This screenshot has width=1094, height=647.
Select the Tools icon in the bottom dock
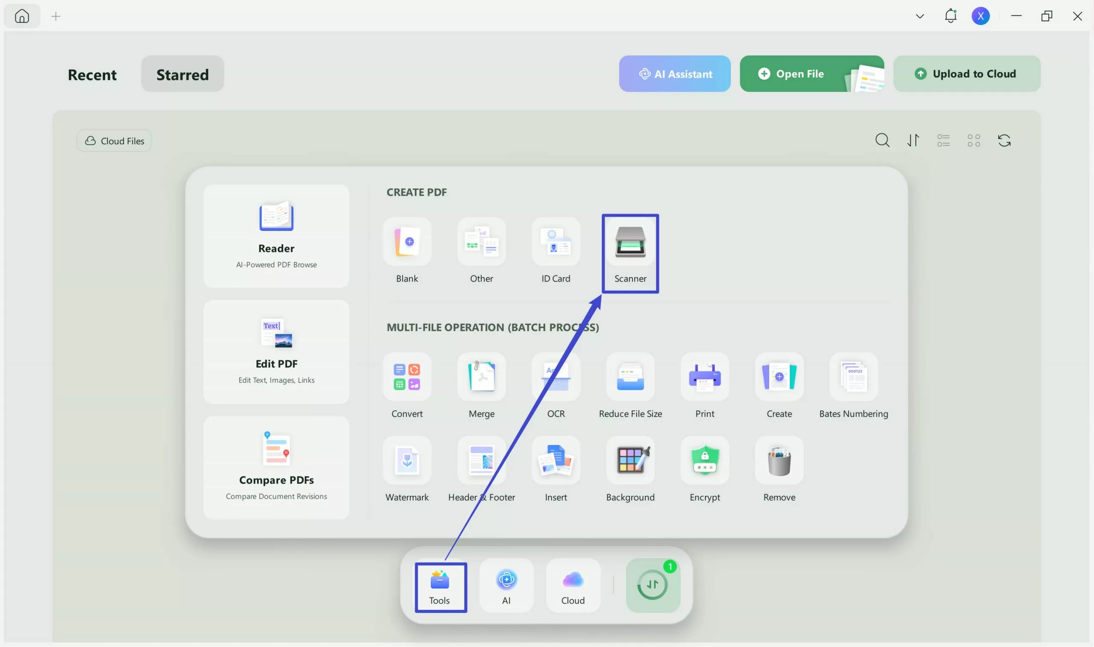[440, 586]
